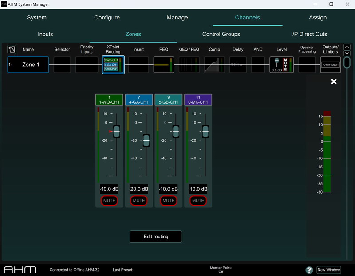Close the routing panel with the X

point(334,82)
